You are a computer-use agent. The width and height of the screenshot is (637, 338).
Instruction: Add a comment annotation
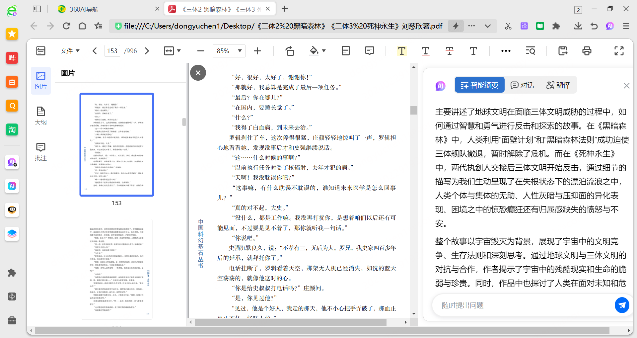point(369,51)
